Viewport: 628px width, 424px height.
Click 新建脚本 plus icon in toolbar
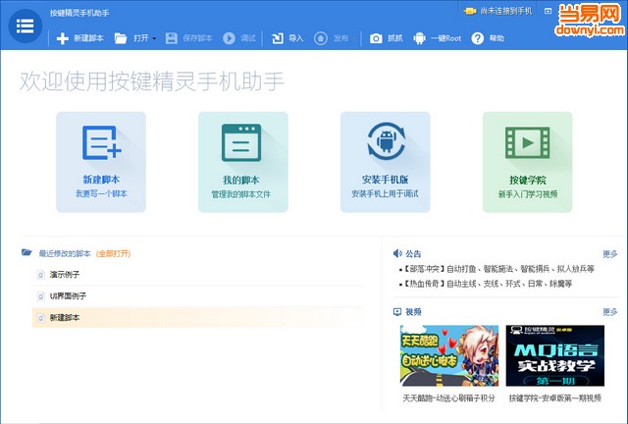tap(63, 38)
